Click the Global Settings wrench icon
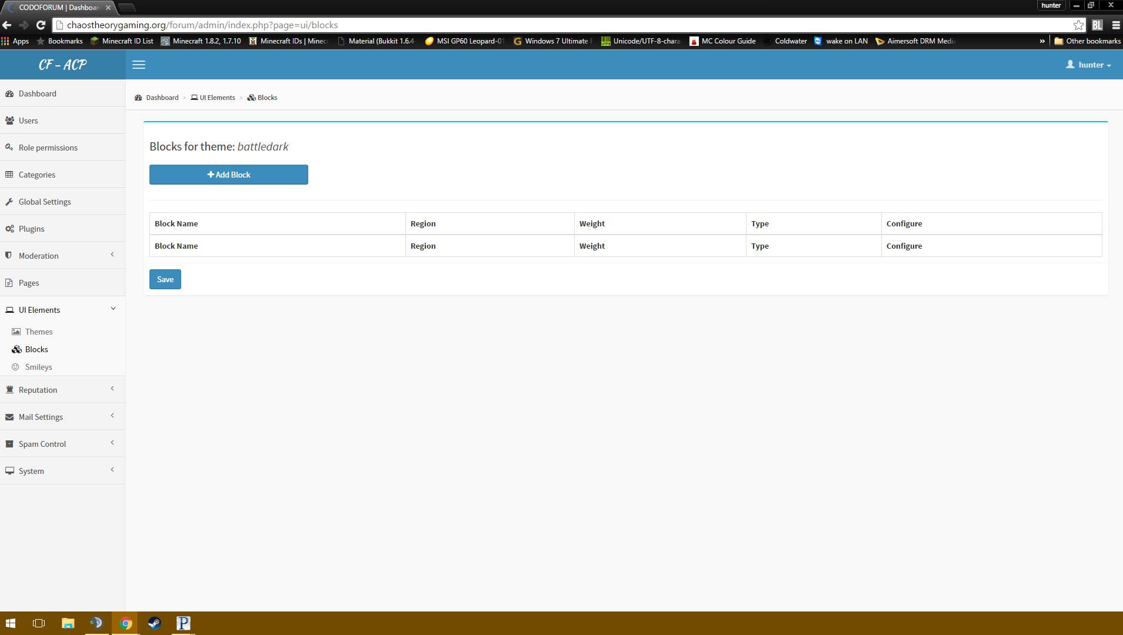The width and height of the screenshot is (1123, 635). 9,202
